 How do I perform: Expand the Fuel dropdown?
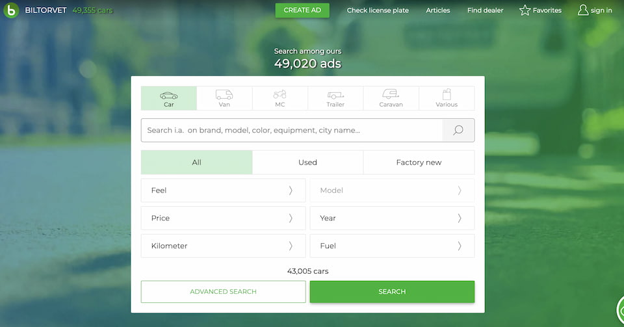click(x=392, y=246)
